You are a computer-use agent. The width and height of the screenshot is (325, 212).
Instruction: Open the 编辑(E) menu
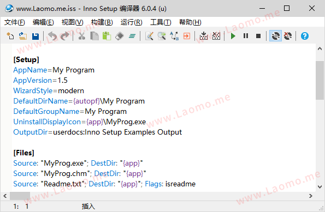(43, 22)
